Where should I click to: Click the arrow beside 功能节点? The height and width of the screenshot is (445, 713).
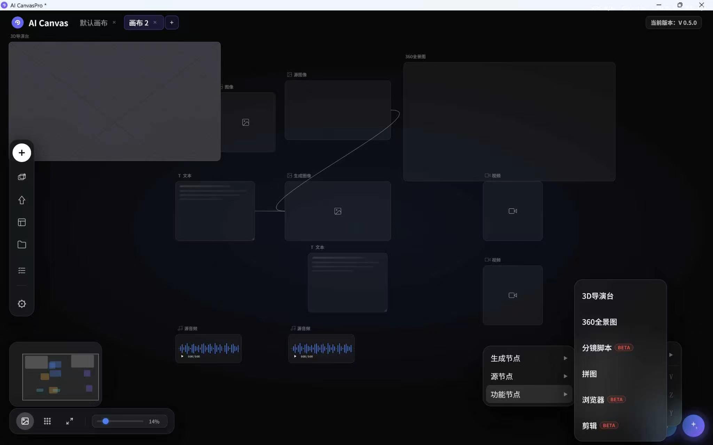[x=565, y=394]
